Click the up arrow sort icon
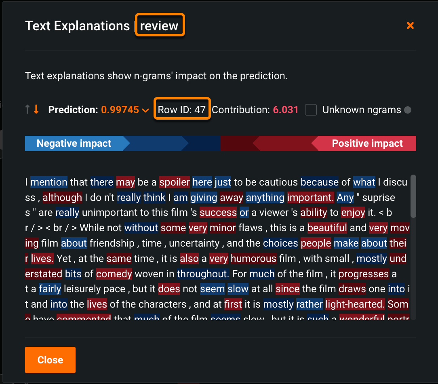 (x=27, y=109)
